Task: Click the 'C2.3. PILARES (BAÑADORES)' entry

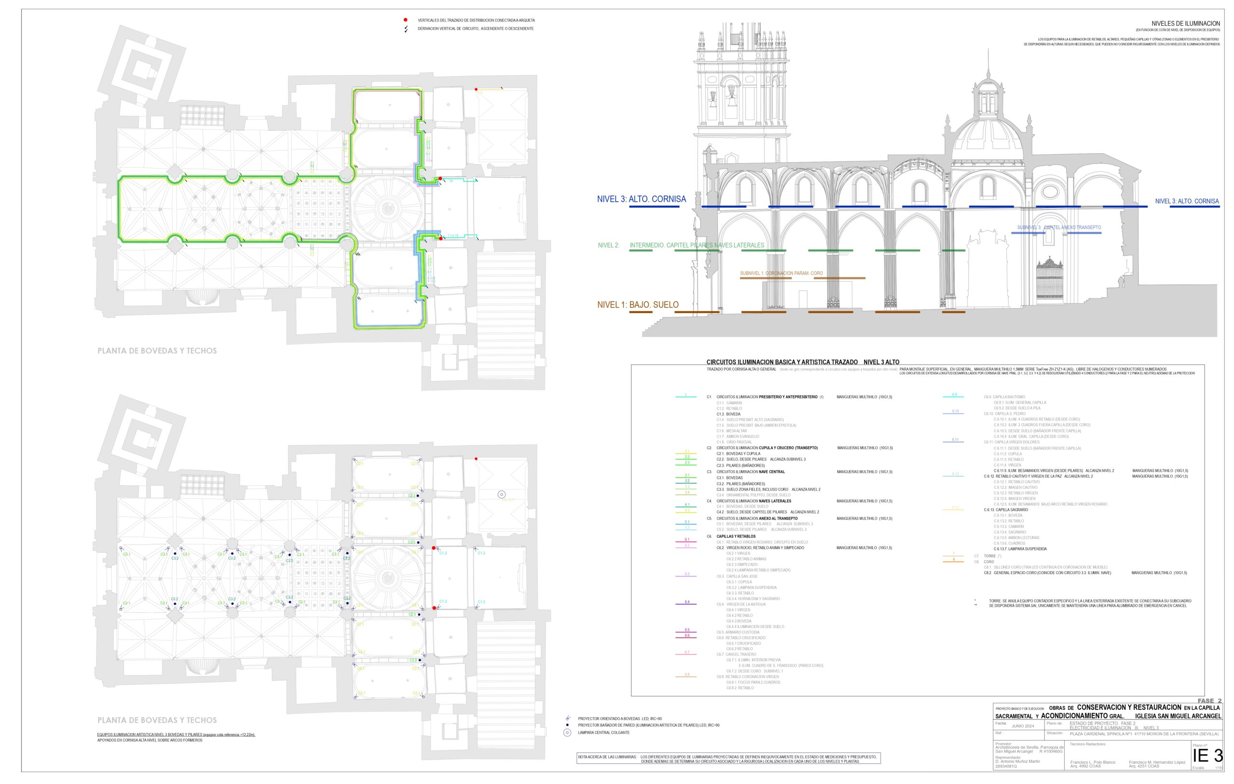Action: pos(740,466)
